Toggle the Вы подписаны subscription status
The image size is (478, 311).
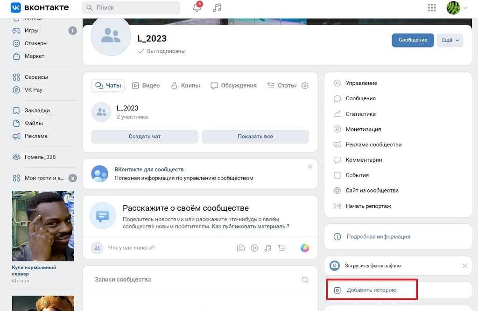pyautogui.click(x=162, y=51)
